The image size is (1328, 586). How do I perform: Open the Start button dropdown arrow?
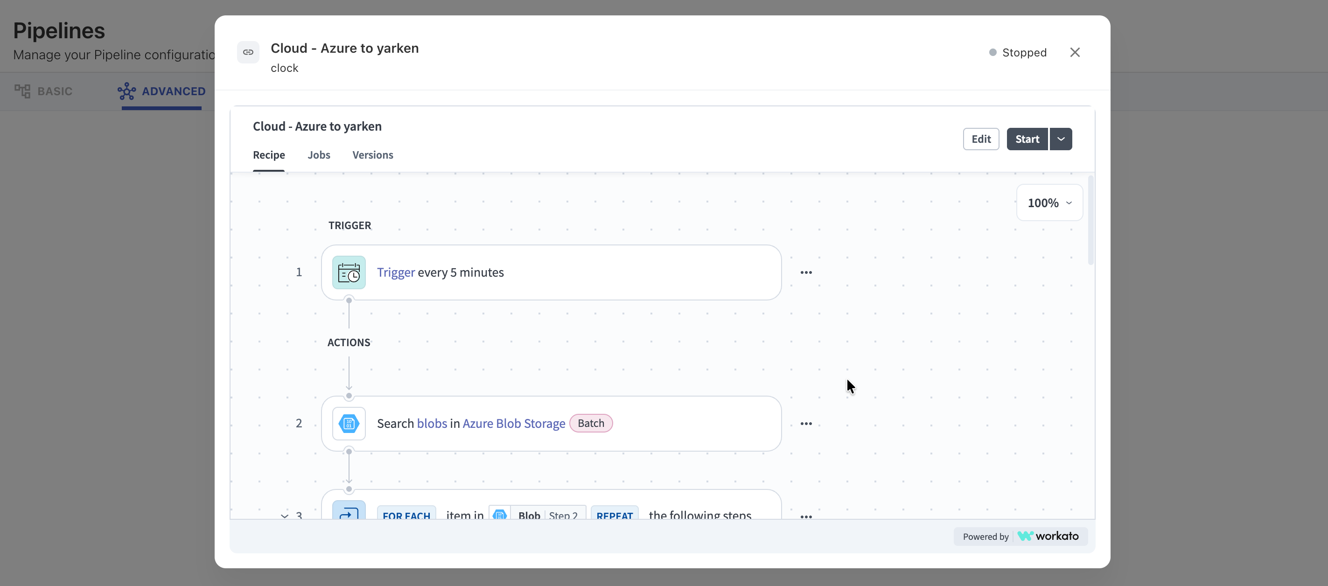[x=1061, y=139]
